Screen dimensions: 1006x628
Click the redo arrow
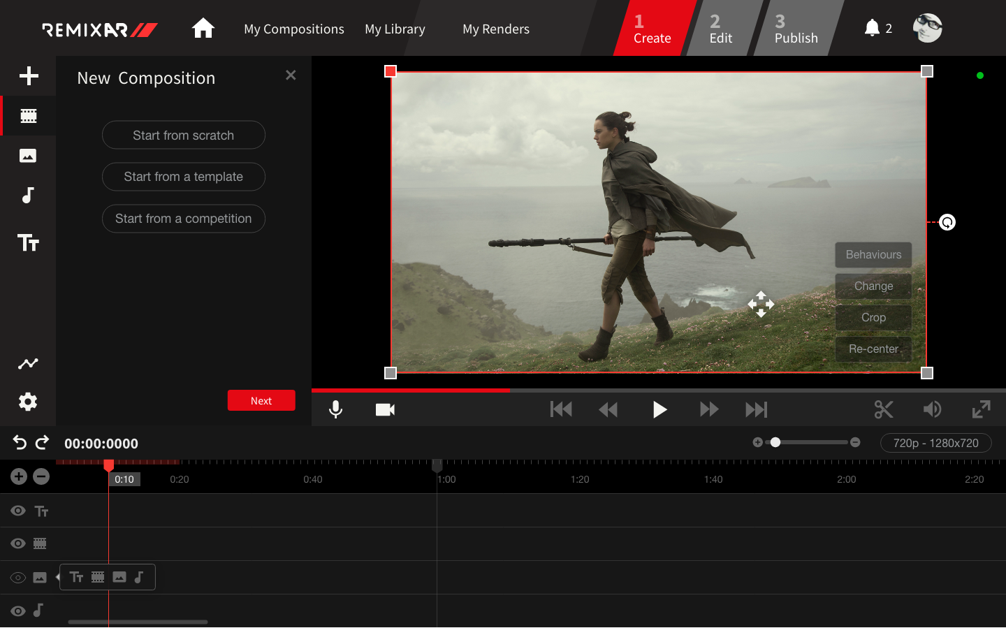click(x=43, y=442)
